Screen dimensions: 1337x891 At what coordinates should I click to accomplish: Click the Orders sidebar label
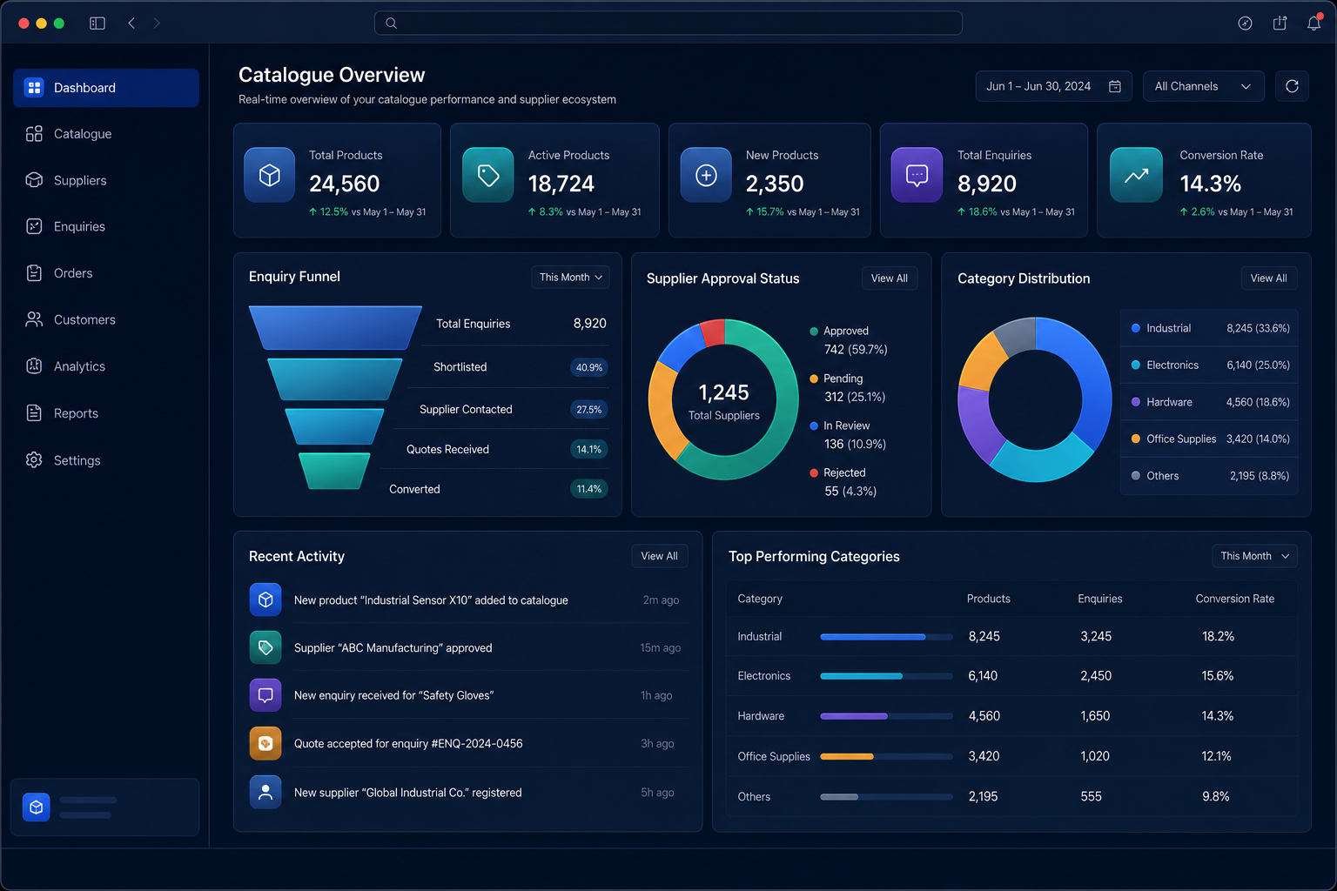(x=73, y=273)
